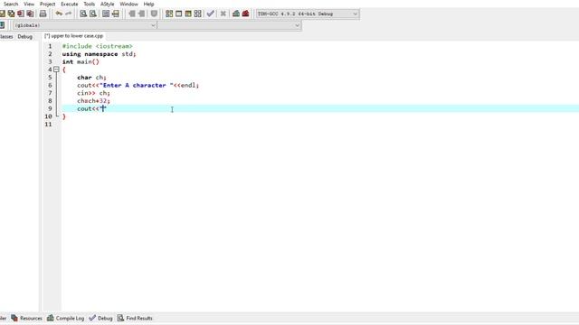Viewport: 579px width, 325px height.
Task: Click the Toggle Bookmark toolbar icon
Action: point(154,14)
